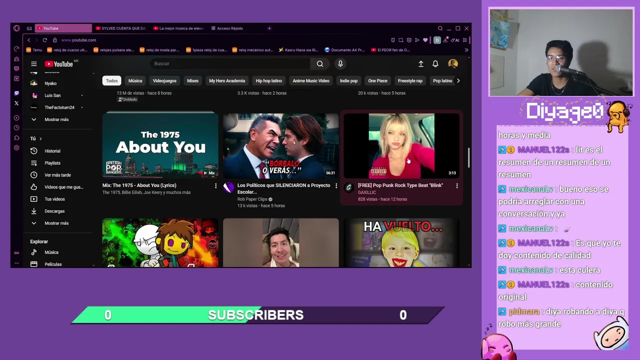Open TheFactotum24 subscription channel
The height and width of the screenshot is (360, 640).
point(58,107)
